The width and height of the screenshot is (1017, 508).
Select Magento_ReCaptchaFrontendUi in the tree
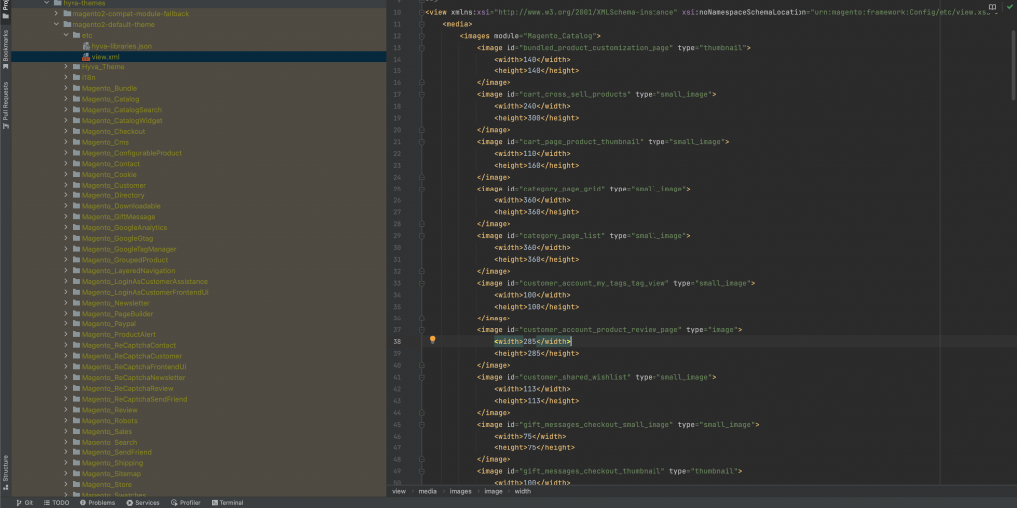point(134,367)
